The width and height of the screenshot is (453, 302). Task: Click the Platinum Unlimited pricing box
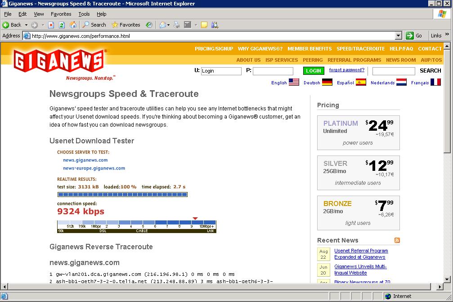tap(358, 133)
